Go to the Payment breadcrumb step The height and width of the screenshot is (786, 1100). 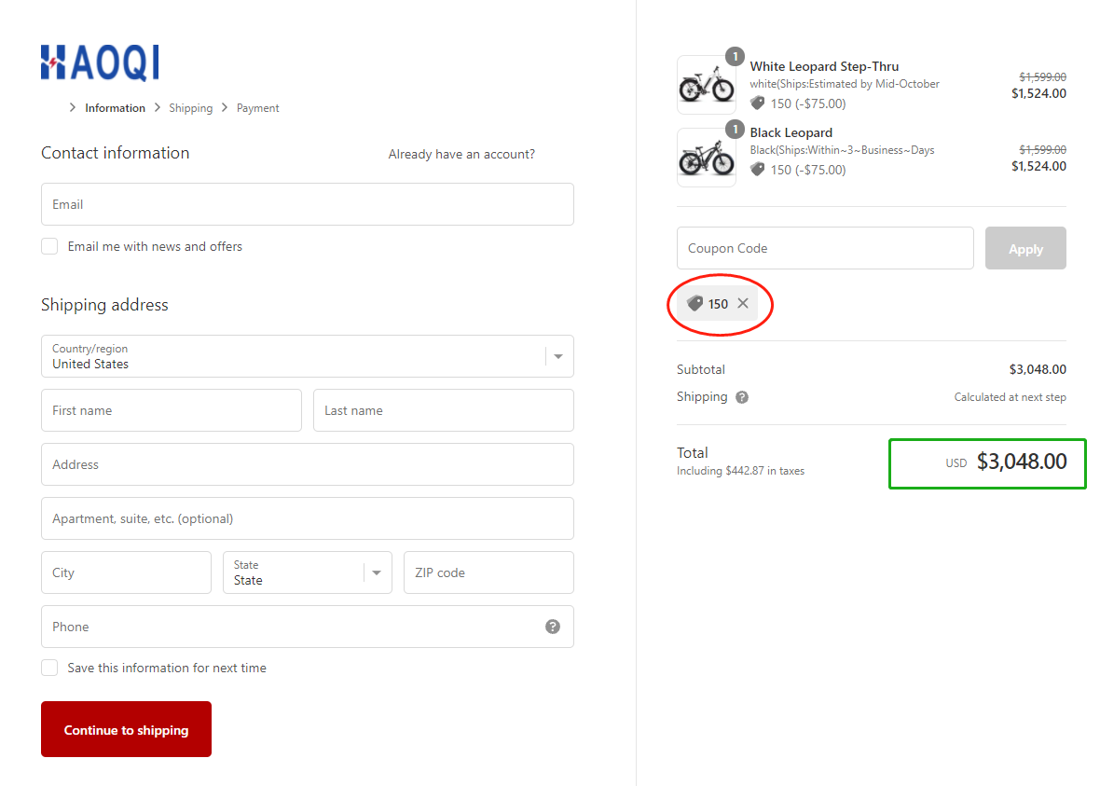click(x=257, y=108)
